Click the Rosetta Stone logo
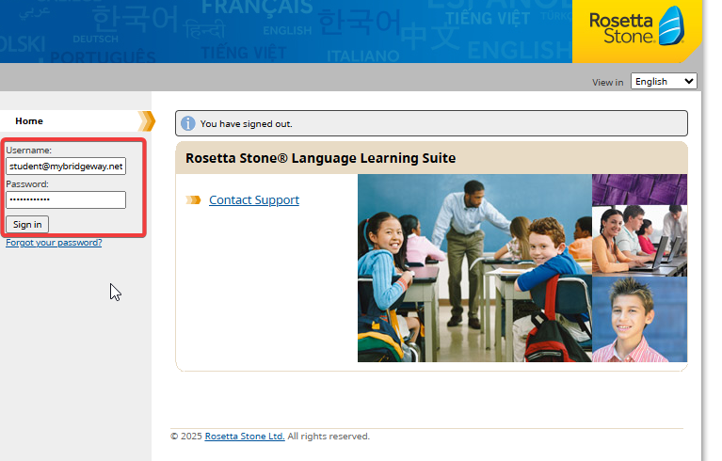Viewport: 722px width, 461px height. pyautogui.click(x=636, y=26)
